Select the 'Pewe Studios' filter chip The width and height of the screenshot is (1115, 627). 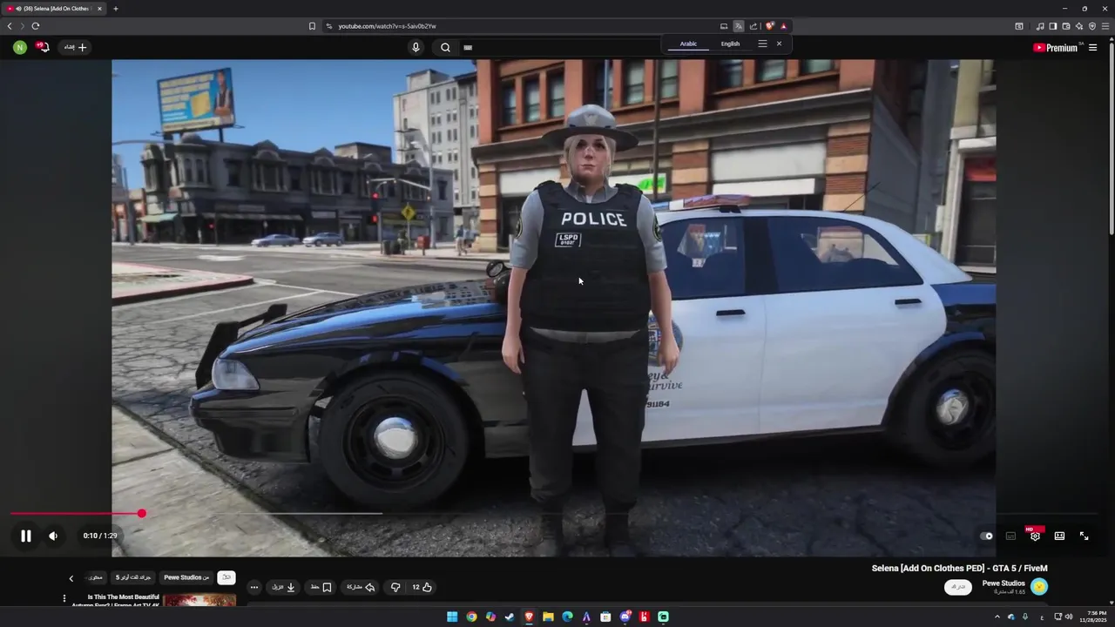pos(186,577)
